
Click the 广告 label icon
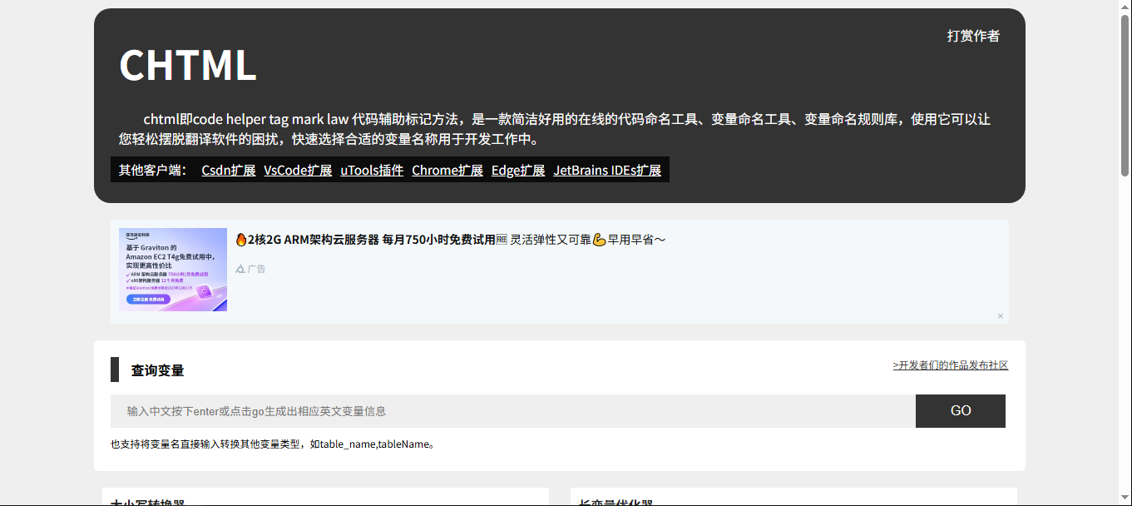pyautogui.click(x=240, y=269)
